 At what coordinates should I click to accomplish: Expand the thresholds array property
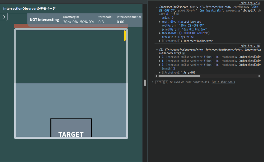click(x=160, y=33)
